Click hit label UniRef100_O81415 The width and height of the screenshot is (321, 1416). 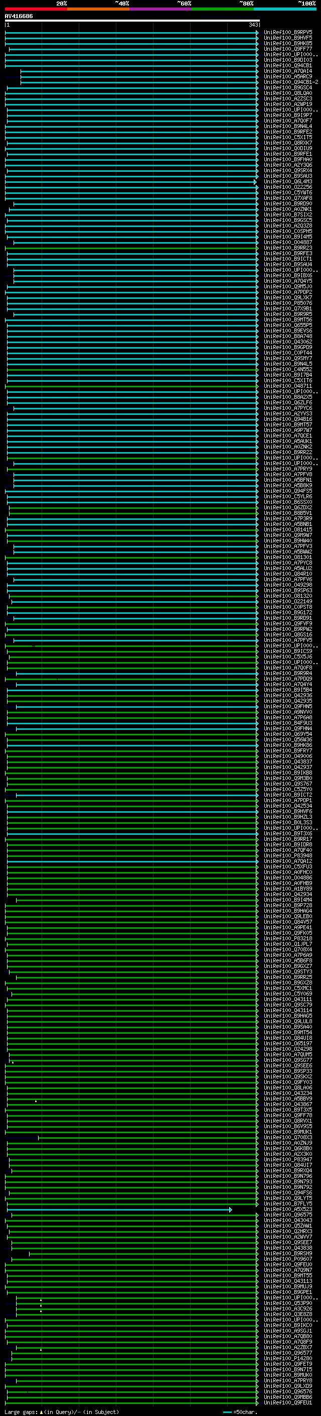[x=288, y=530]
